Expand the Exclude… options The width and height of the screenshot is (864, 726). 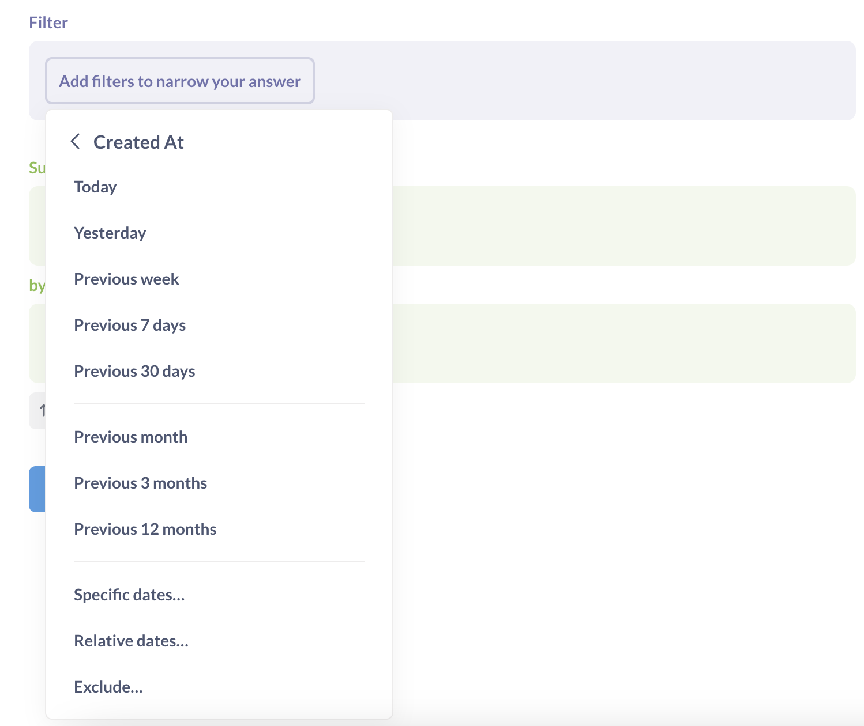[x=108, y=687]
